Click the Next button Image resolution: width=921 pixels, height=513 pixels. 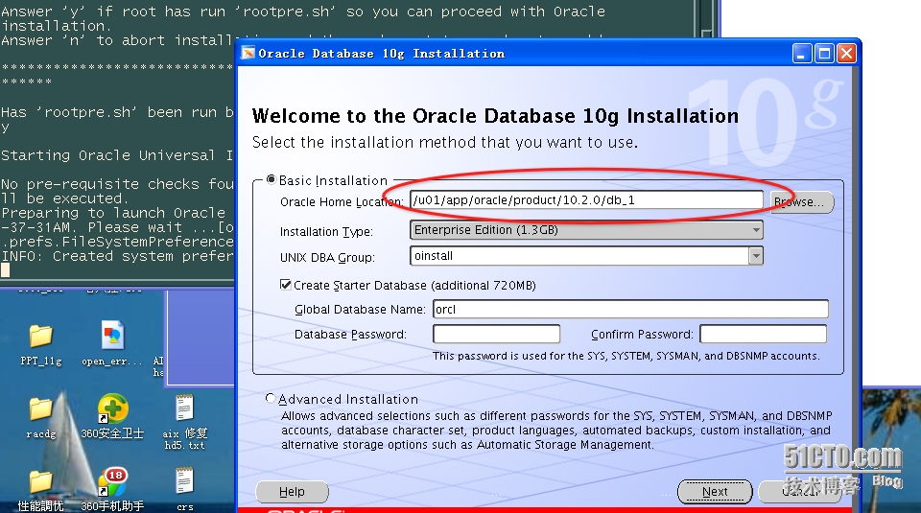coord(715,492)
